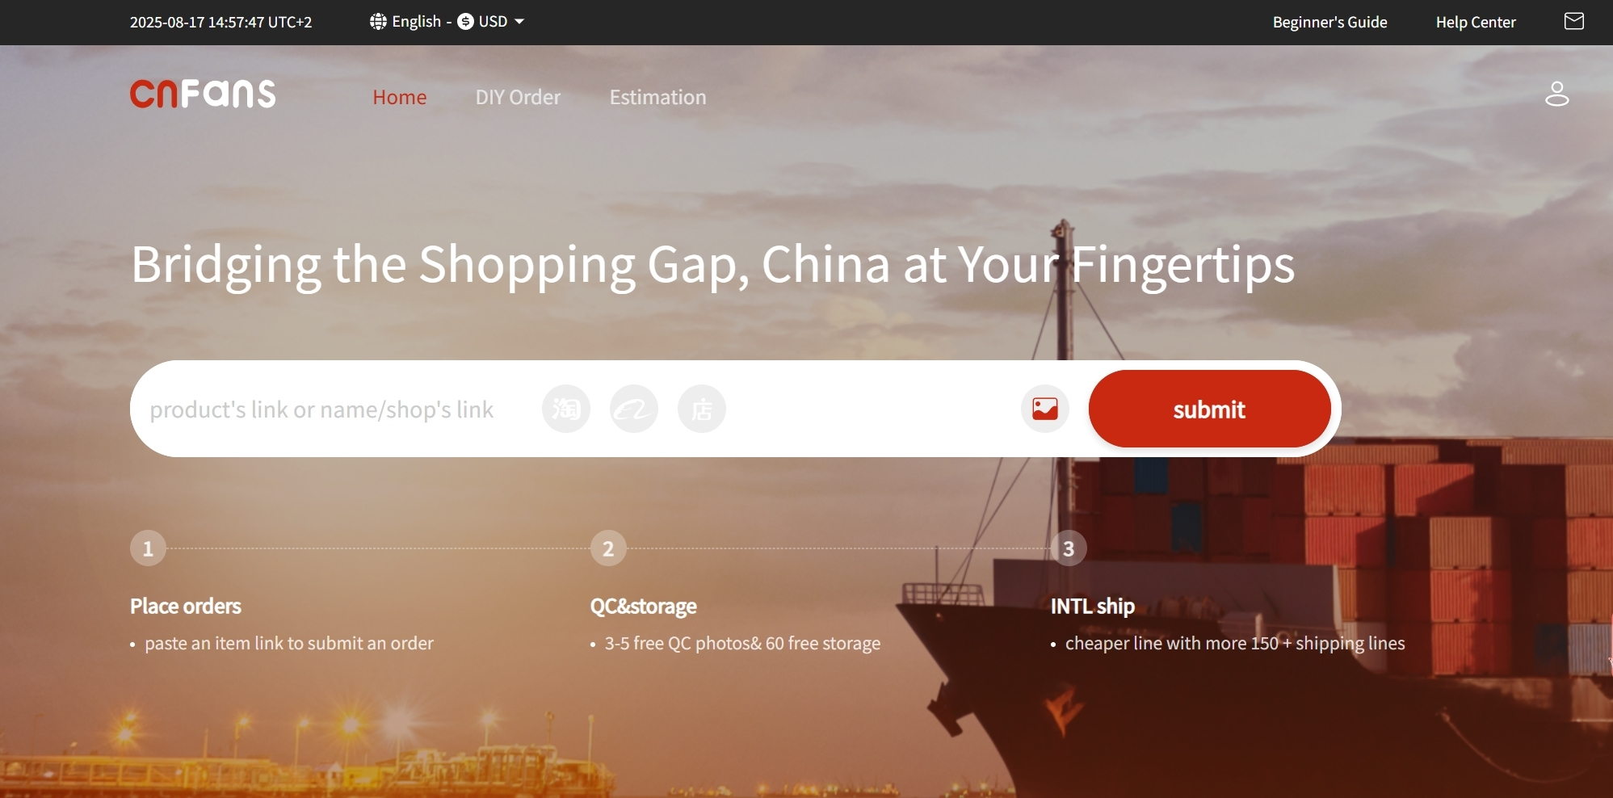This screenshot has width=1613, height=798.
Task: Open image search via picture icon
Action: pyautogui.click(x=1044, y=409)
